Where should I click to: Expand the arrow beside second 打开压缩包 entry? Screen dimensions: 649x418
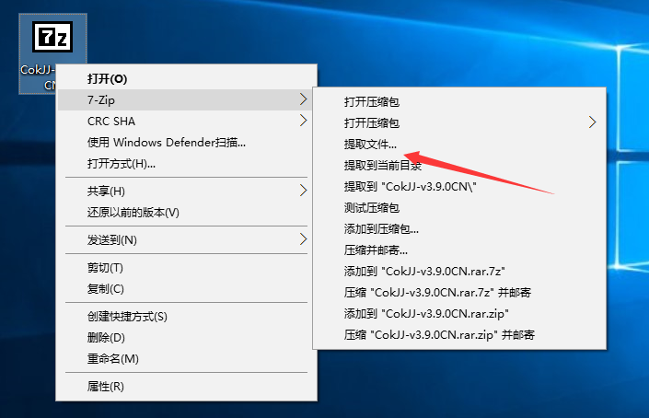[x=592, y=122]
